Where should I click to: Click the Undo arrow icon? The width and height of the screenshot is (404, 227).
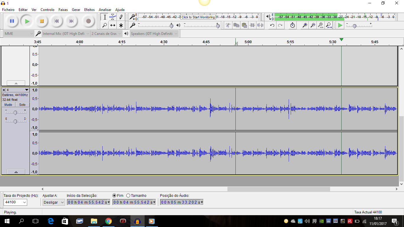[272, 25]
